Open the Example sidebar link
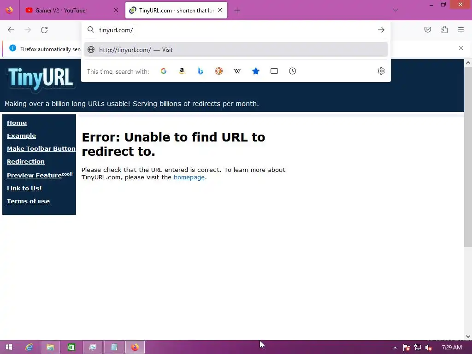The image size is (472, 354). click(x=21, y=136)
